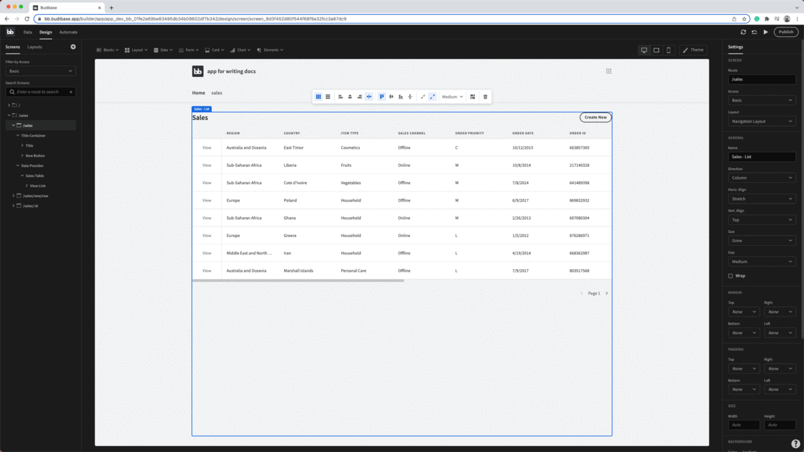Open Filter by Access dropdown

40,71
